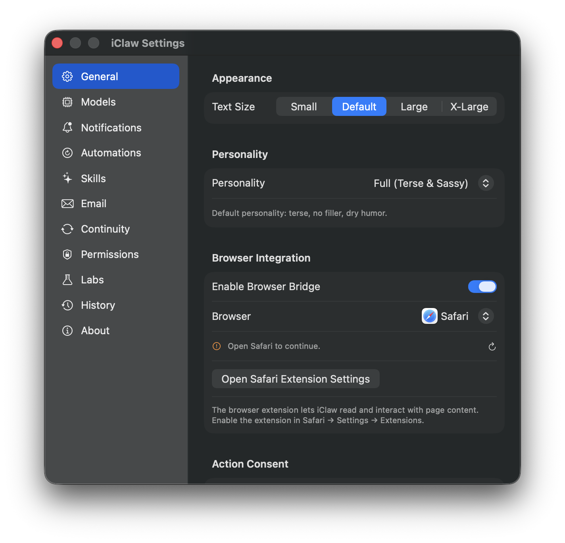Viewport: 565px width, 543px height.
Task: Click the refresh browser status icon
Action: 492,347
